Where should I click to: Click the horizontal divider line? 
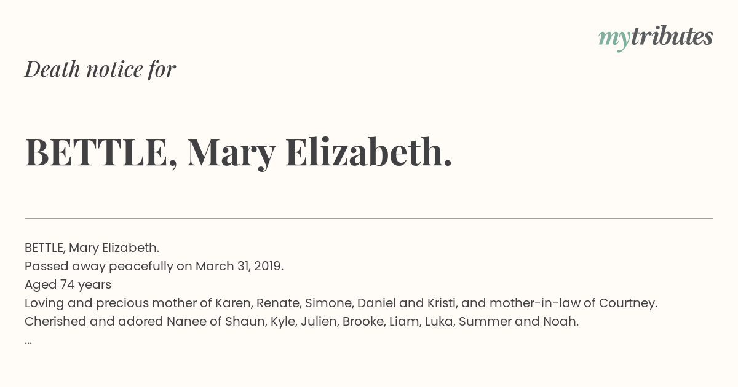(x=369, y=218)
